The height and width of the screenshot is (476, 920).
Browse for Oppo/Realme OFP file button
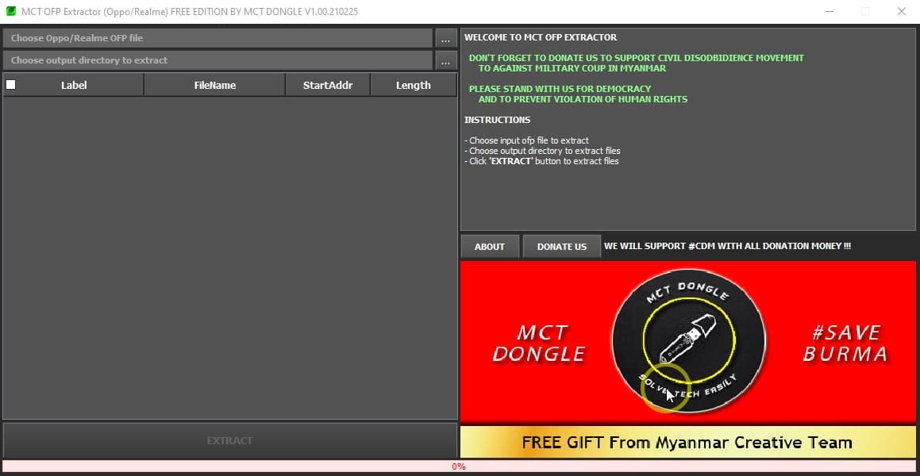tap(446, 38)
